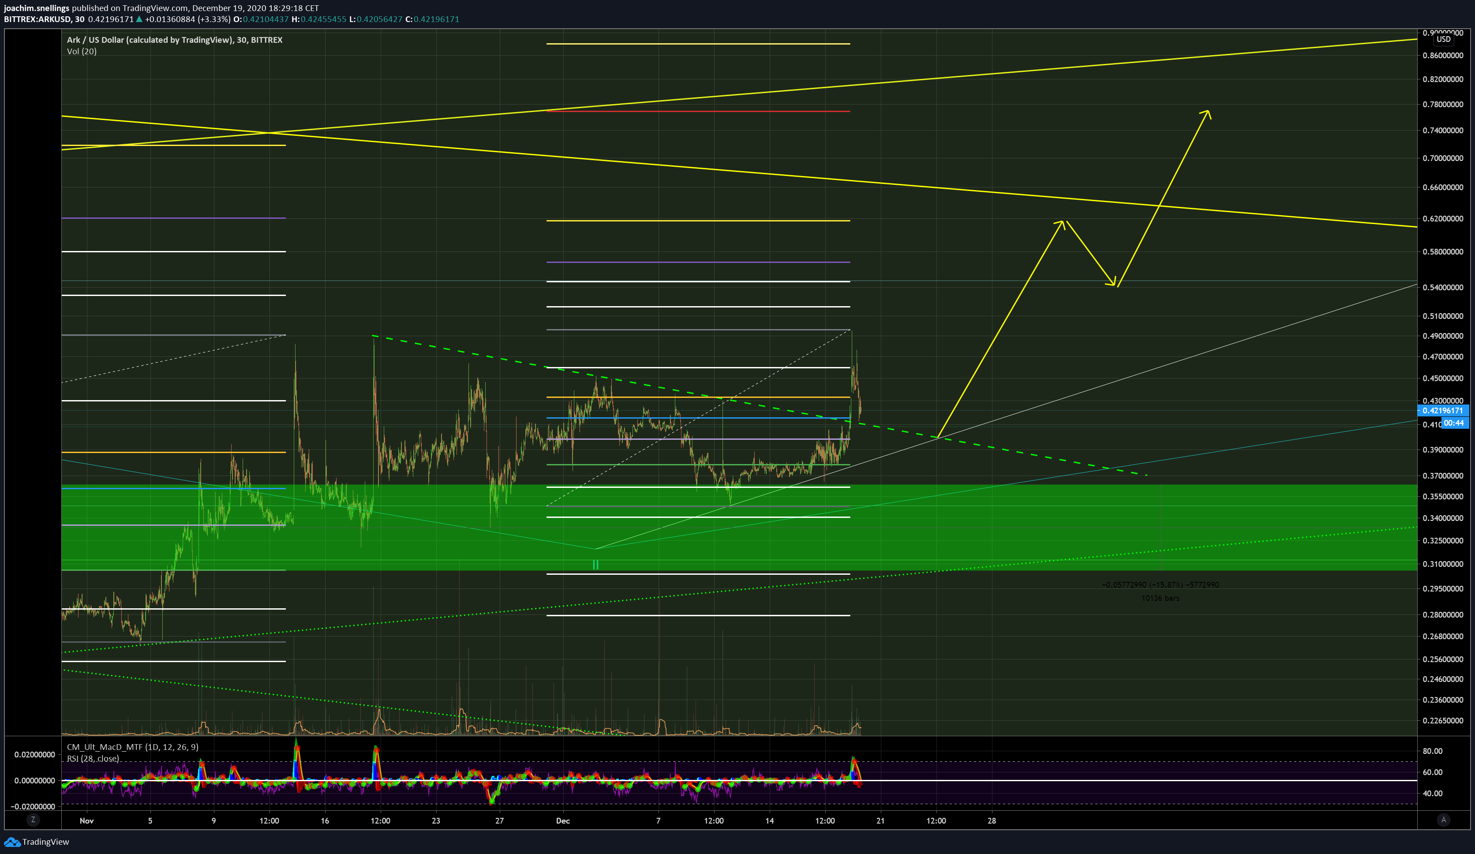
Task: Click the 0.28000000 price axis label
Action: coord(1443,614)
